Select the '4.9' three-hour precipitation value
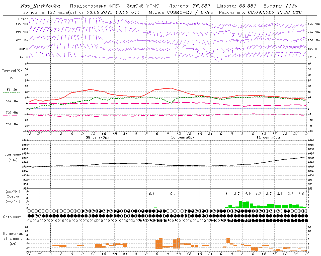 pos(248,194)
